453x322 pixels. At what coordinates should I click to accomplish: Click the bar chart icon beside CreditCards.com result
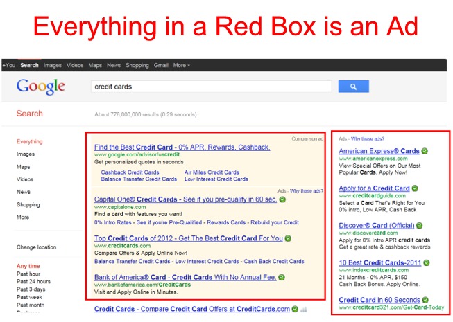304,310
